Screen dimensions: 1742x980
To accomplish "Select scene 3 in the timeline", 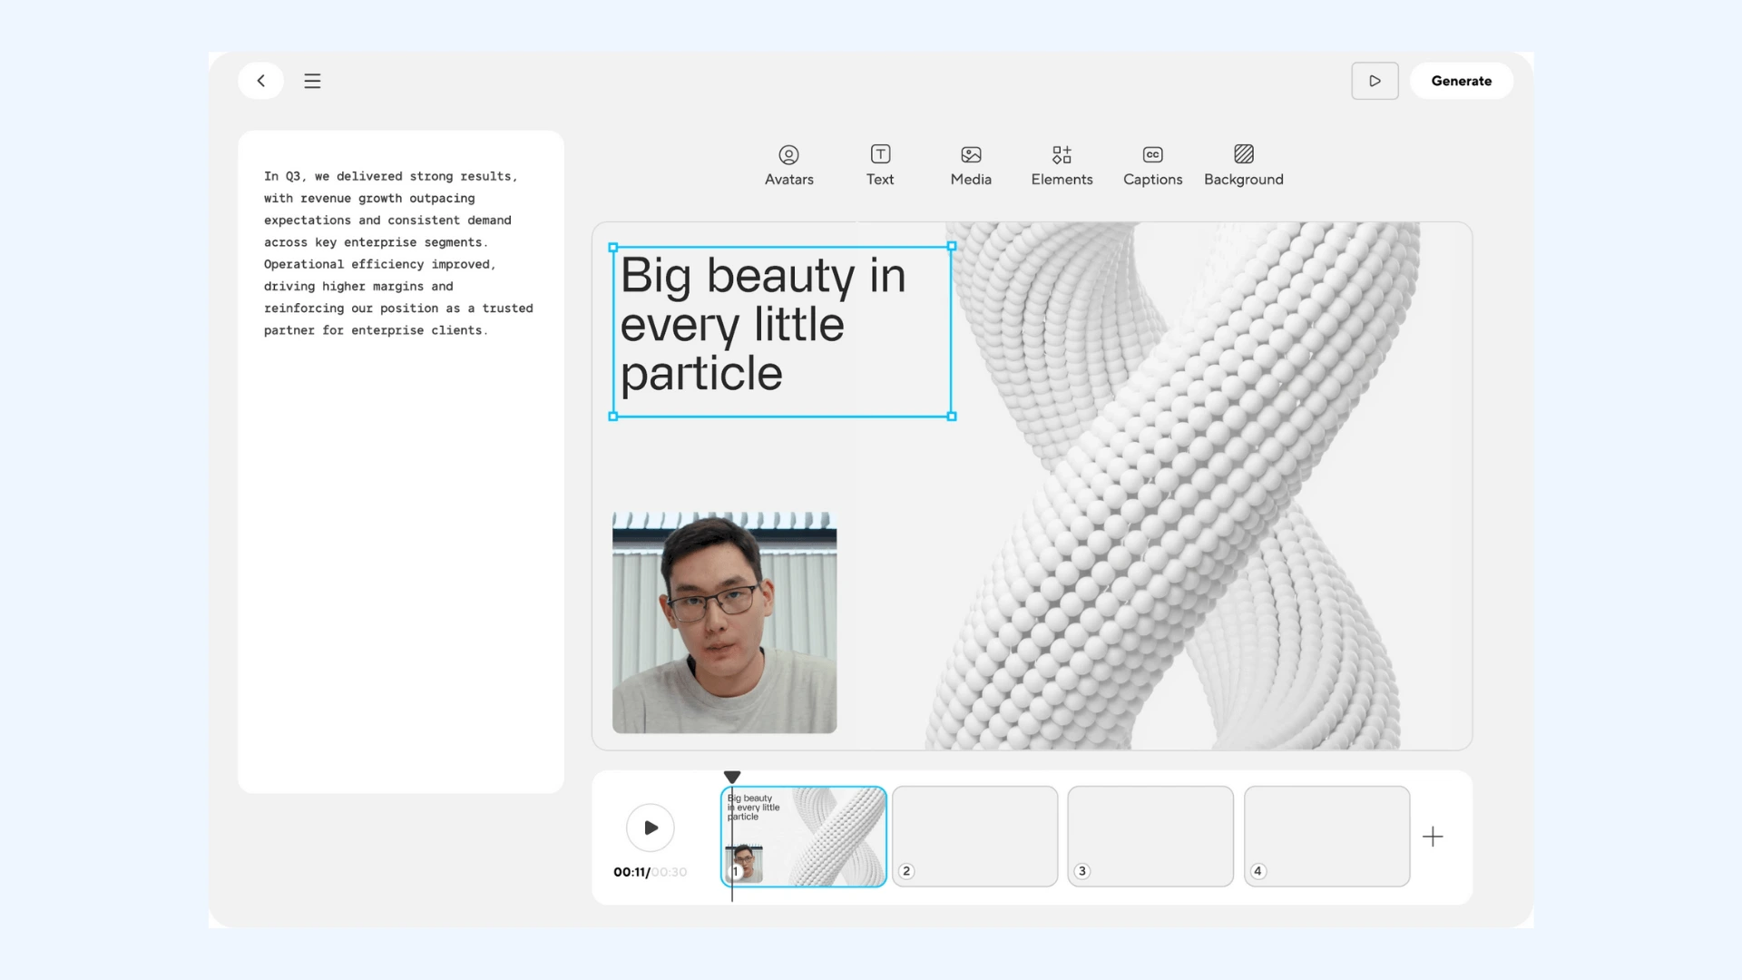I will tap(1150, 836).
